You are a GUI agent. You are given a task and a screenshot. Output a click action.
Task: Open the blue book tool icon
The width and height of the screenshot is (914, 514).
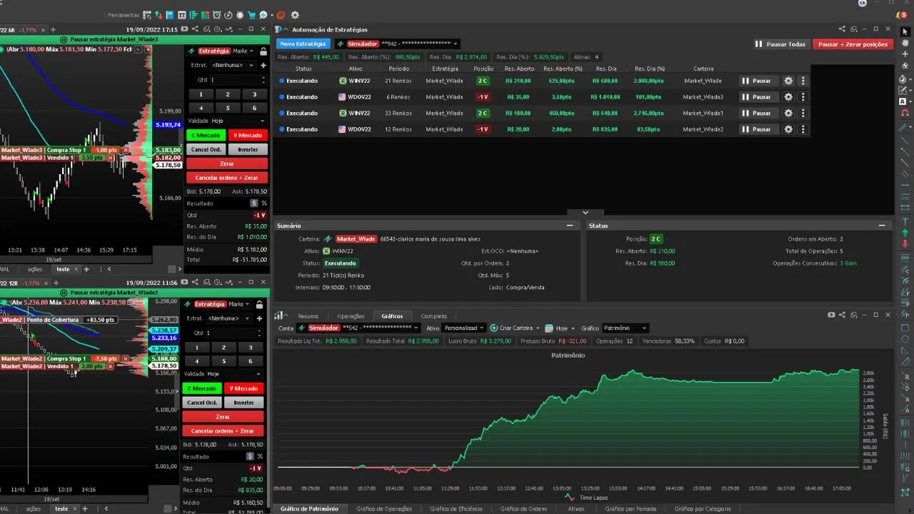[170, 14]
